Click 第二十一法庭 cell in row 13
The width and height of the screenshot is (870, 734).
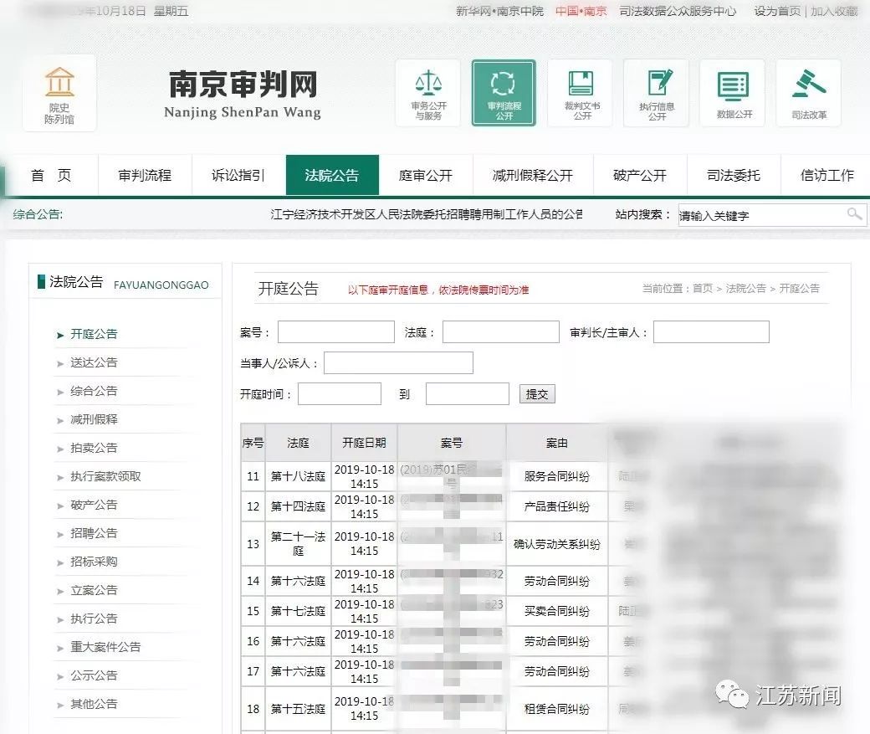pyautogui.click(x=298, y=543)
